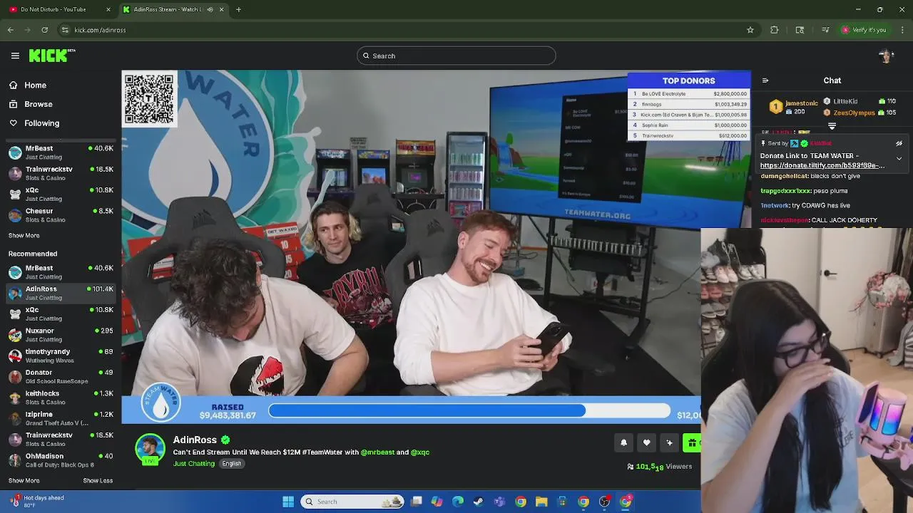Click the Kick logo
Screen dimensions: 913x513
(x=51, y=56)
